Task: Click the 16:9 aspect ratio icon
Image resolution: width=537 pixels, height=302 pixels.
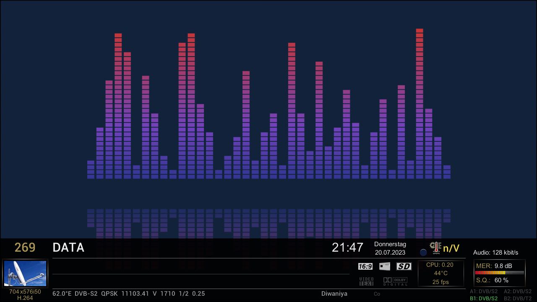Action: point(365,266)
